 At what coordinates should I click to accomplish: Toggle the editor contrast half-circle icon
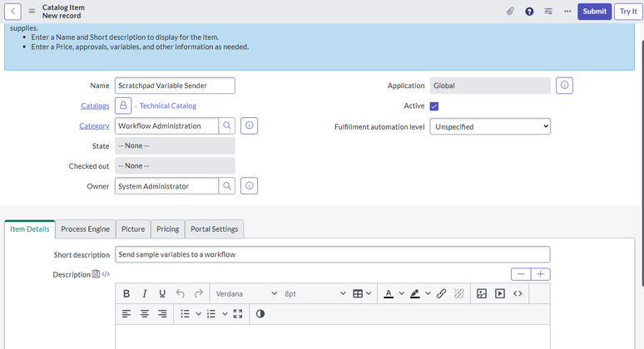(260, 314)
